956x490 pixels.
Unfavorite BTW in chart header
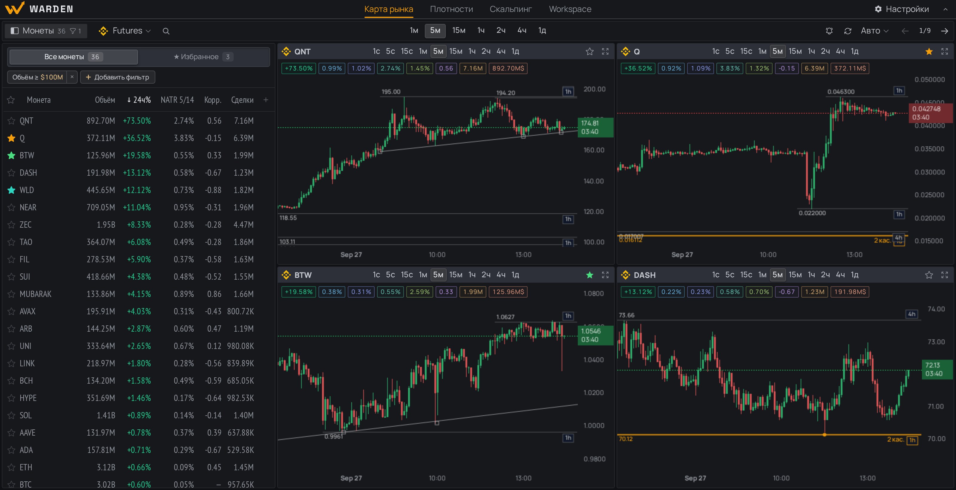(x=590, y=275)
